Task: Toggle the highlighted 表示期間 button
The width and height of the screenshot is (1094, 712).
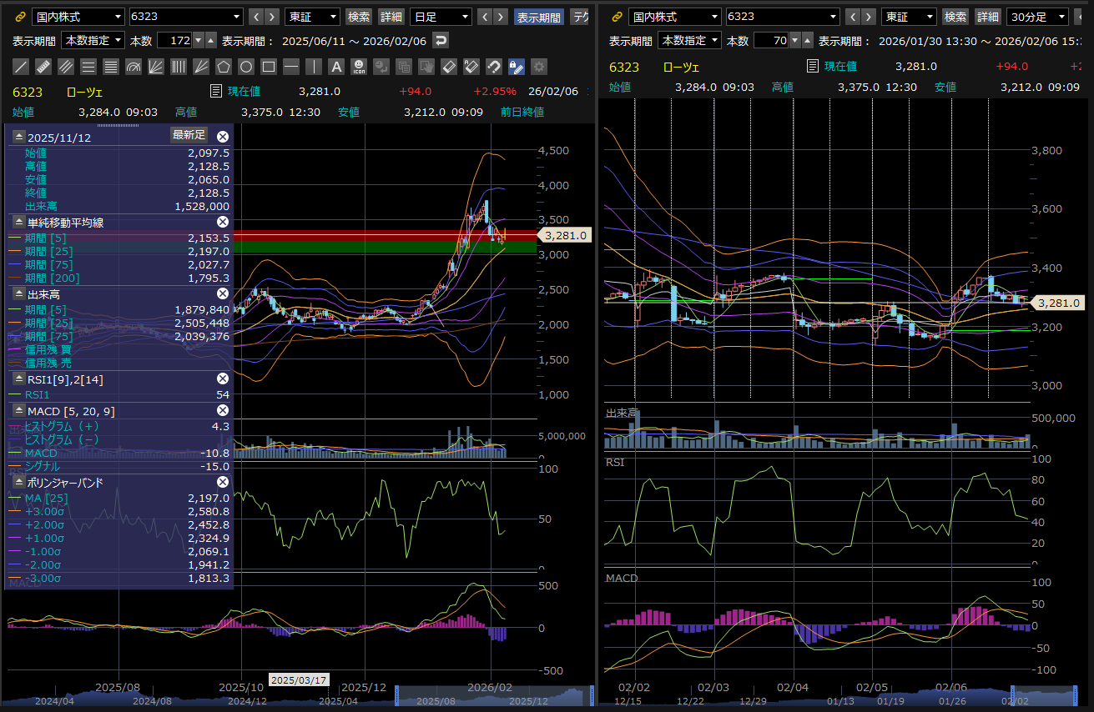Action: pyautogui.click(x=539, y=17)
